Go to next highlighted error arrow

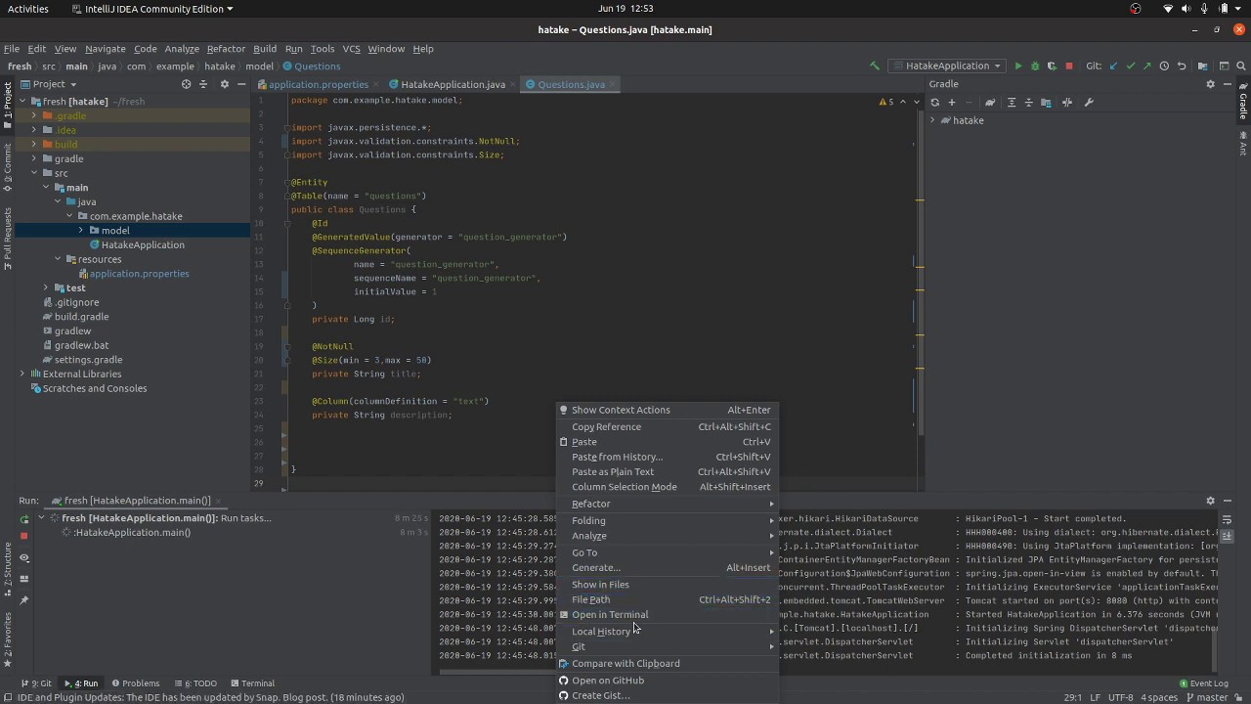(x=917, y=102)
